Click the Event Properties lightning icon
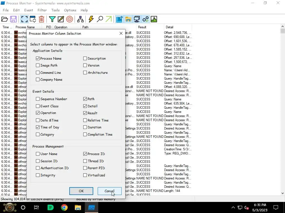This screenshot has height=213, width=285. 91,19
